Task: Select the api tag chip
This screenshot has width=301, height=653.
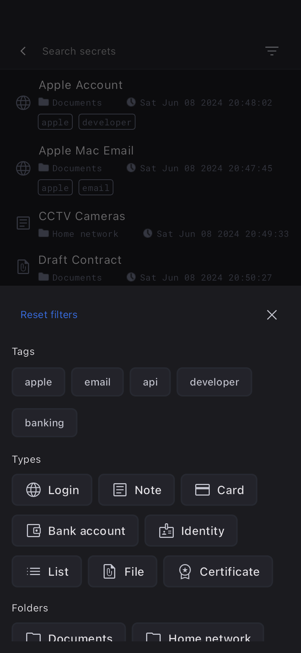Action: 150,382
